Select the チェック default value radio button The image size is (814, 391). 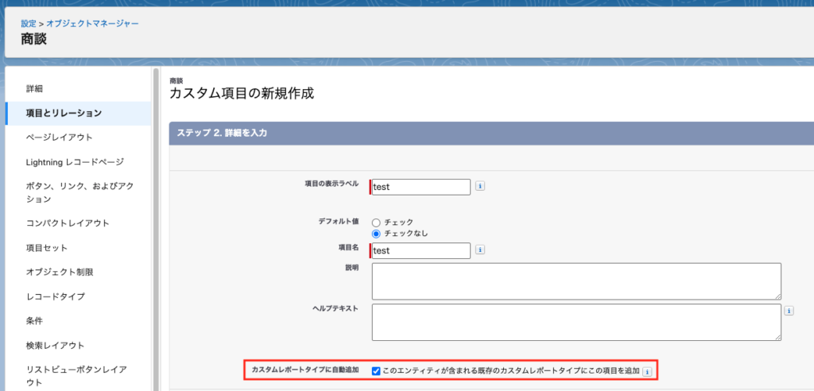tap(376, 223)
